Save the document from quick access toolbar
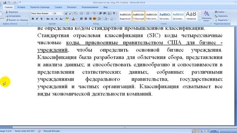Screen dimensions: 237x133 point(5,3)
